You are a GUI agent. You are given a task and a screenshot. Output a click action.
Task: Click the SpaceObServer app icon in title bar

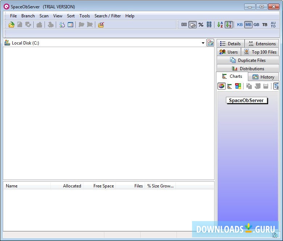point(7,7)
